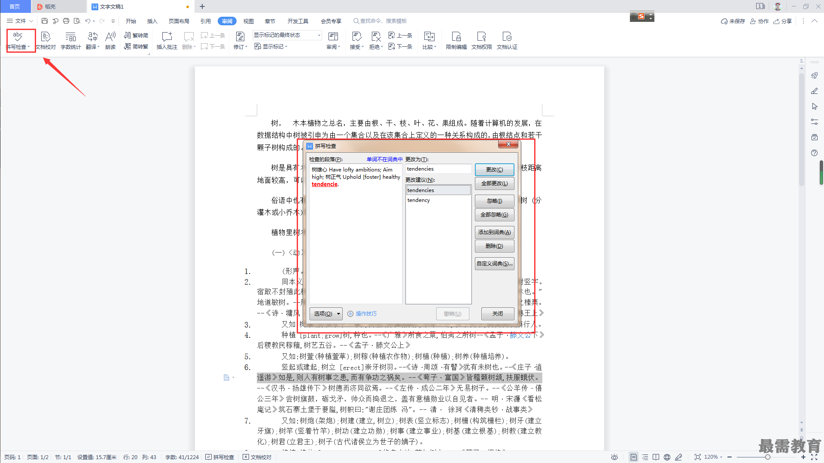824x463 pixels.
Task: Click 添加到词典(A) button
Action: click(494, 232)
